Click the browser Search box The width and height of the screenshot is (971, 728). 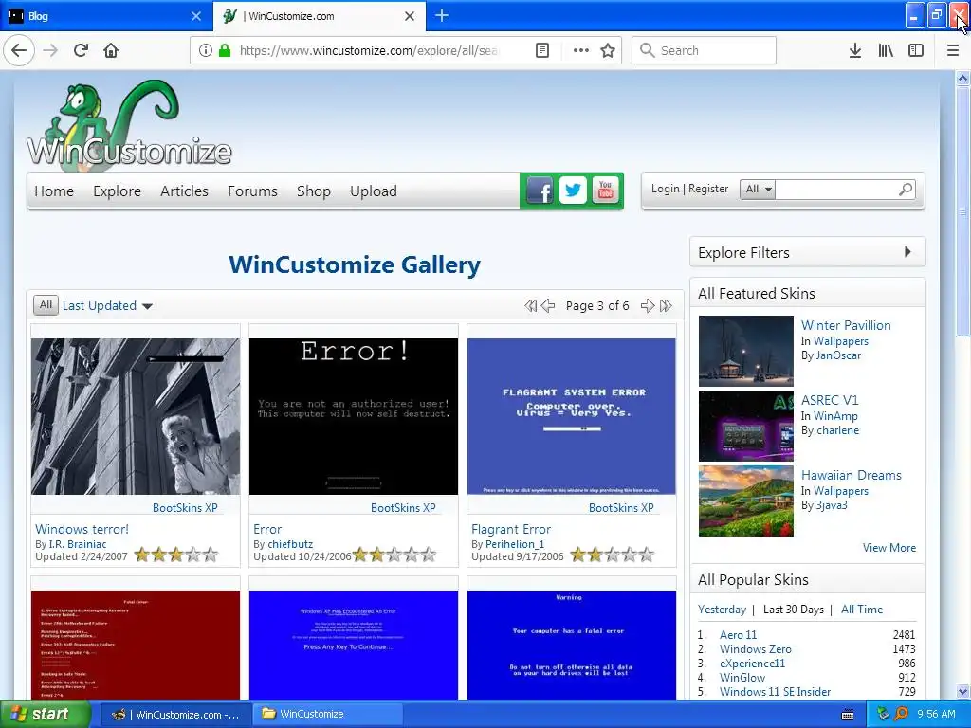[705, 50]
